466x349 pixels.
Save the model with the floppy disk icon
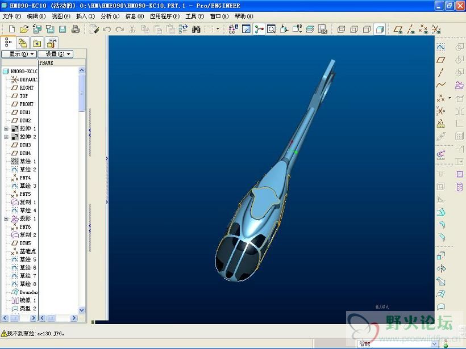click(x=63, y=29)
